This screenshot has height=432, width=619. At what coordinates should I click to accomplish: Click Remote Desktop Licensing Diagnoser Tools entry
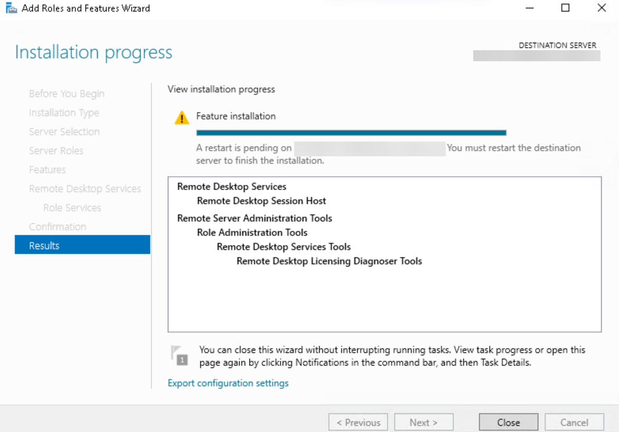click(329, 261)
